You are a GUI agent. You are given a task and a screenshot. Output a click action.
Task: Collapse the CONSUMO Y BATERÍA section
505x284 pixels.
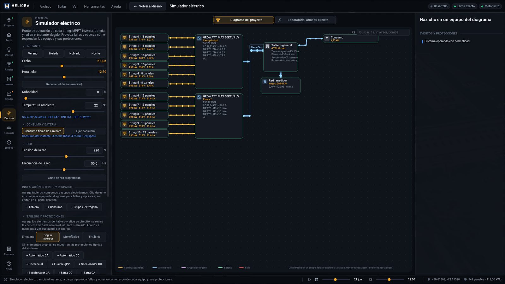24,124
